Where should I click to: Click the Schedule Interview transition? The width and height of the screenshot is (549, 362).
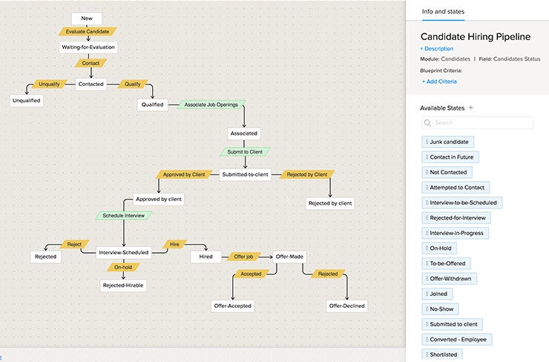pos(122,215)
